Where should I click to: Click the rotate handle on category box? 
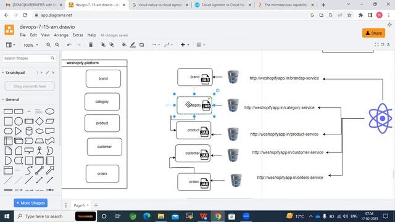tap(217, 91)
